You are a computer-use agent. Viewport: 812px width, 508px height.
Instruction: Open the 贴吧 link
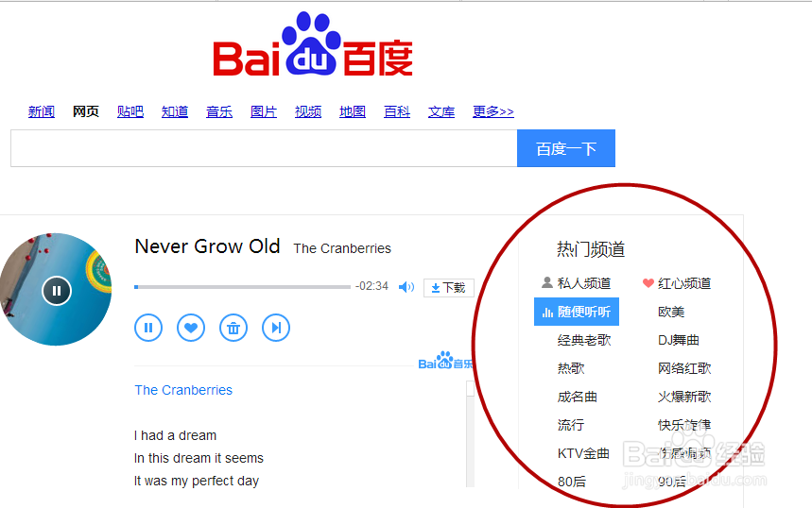(130, 111)
